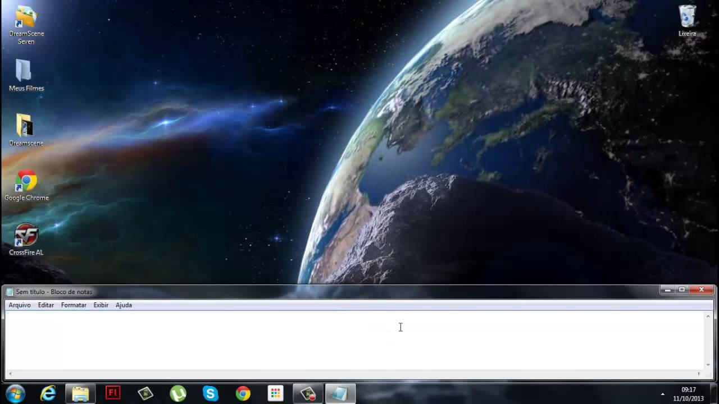Click Notepad vertical scrollbar up arrow

(708, 316)
